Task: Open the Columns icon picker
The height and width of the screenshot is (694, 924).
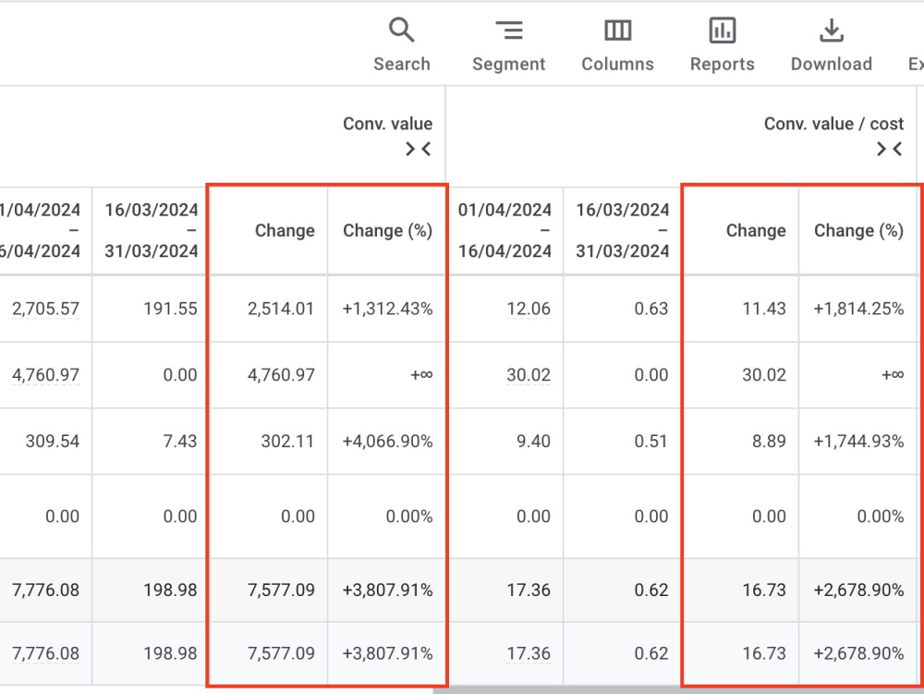Action: (617, 30)
